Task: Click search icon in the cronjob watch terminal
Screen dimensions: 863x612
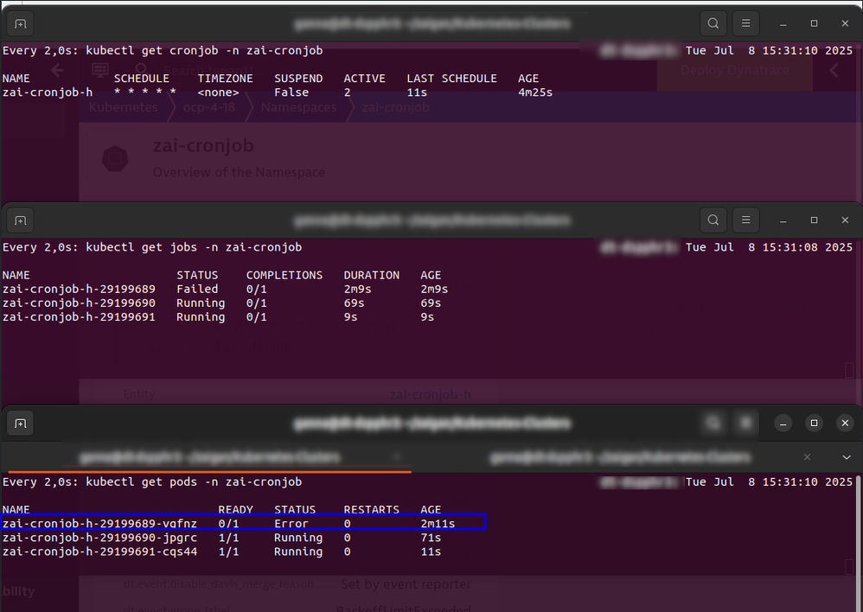Action: 713,23
